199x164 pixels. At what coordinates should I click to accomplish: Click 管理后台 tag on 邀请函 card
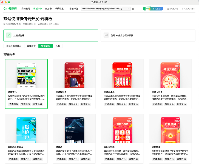[73, 159]
